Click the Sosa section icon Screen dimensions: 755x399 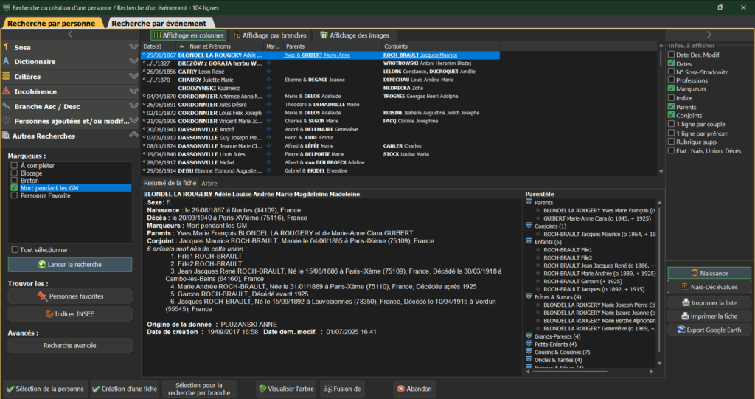(x=6, y=46)
